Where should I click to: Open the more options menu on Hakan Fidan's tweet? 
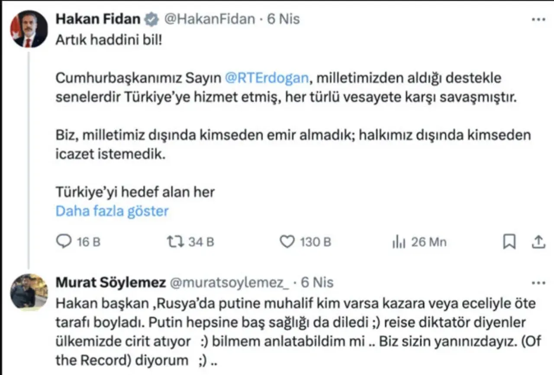tap(538, 19)
